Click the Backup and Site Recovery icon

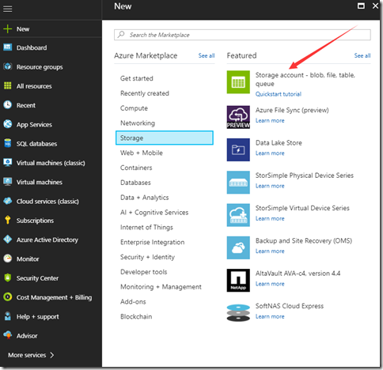pos(238,247)
